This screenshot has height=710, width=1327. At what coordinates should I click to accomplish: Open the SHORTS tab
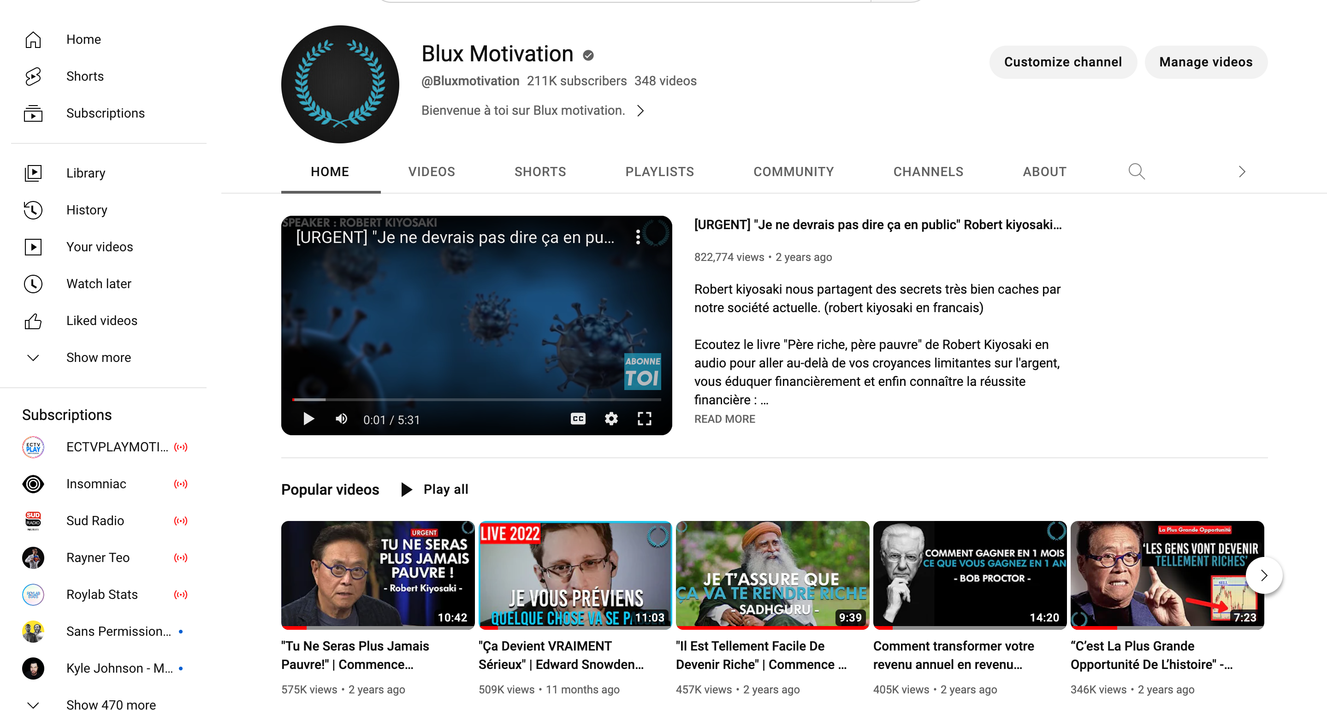540,172
